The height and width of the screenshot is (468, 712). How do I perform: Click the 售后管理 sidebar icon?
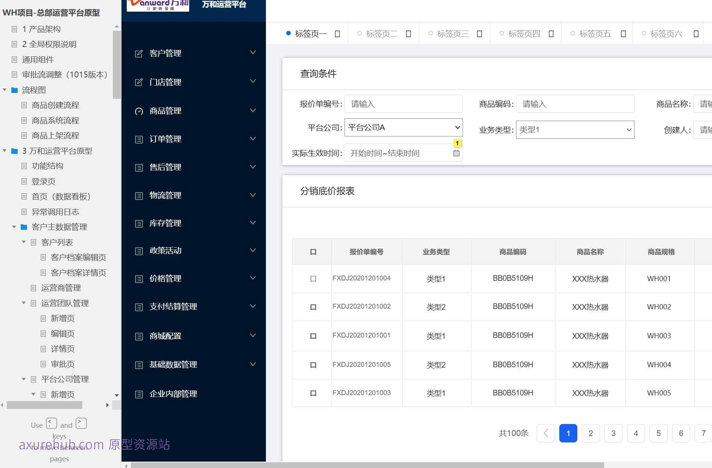click(x=138, y=167)
